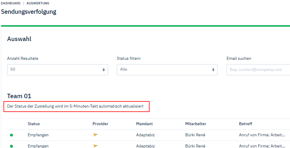
Task: Sort by the Mandant column header
Action: point(145,124)
